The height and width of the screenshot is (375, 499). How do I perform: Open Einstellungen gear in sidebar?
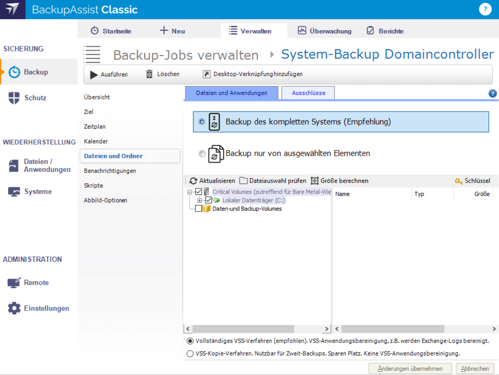click(x=14, y=308)
